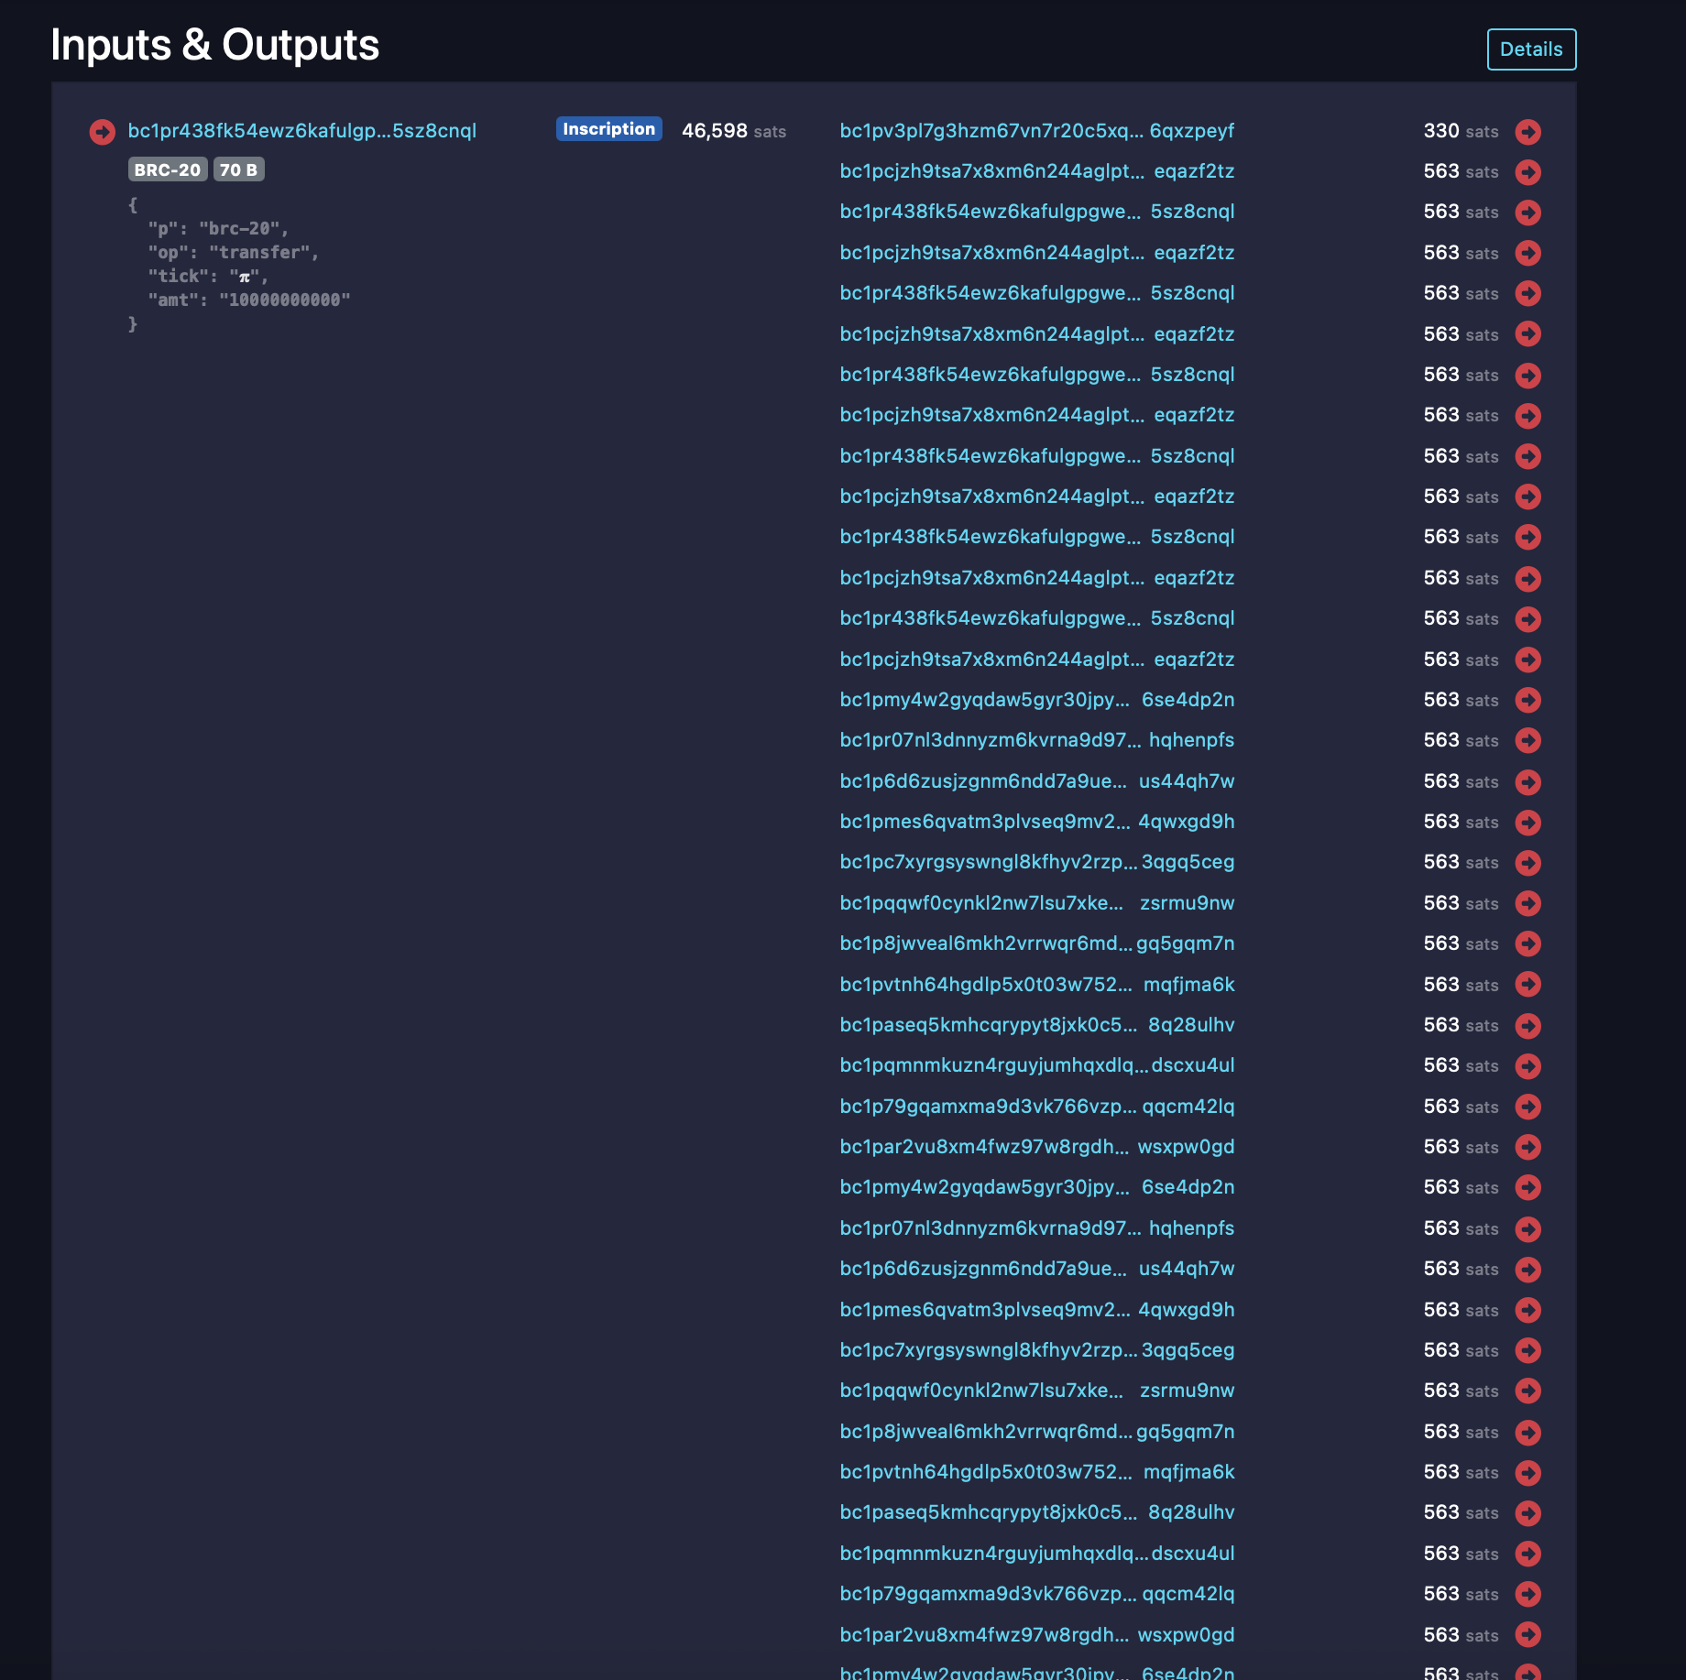Click the blue Inscription badge
The width and height of the screenshot is (1686, 1680).
609,129
